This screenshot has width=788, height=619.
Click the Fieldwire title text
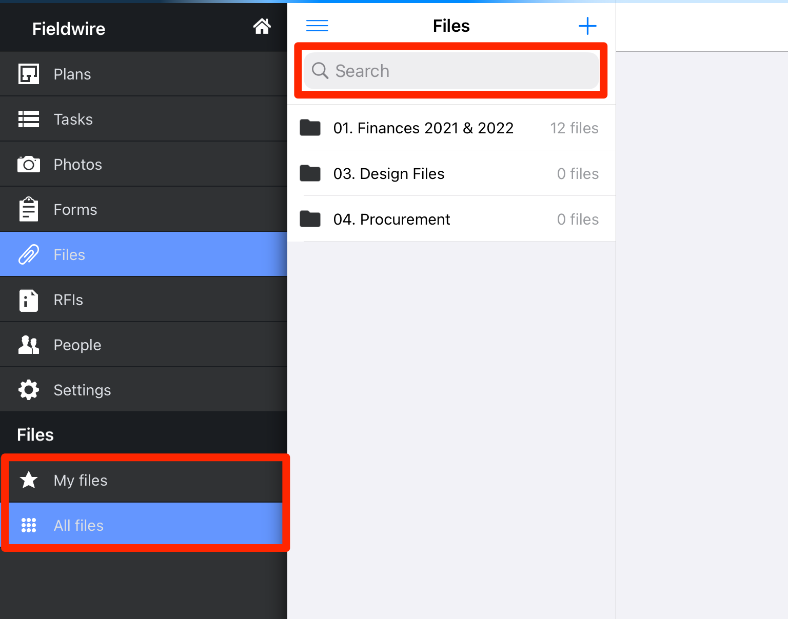click(x=69, y=29)
